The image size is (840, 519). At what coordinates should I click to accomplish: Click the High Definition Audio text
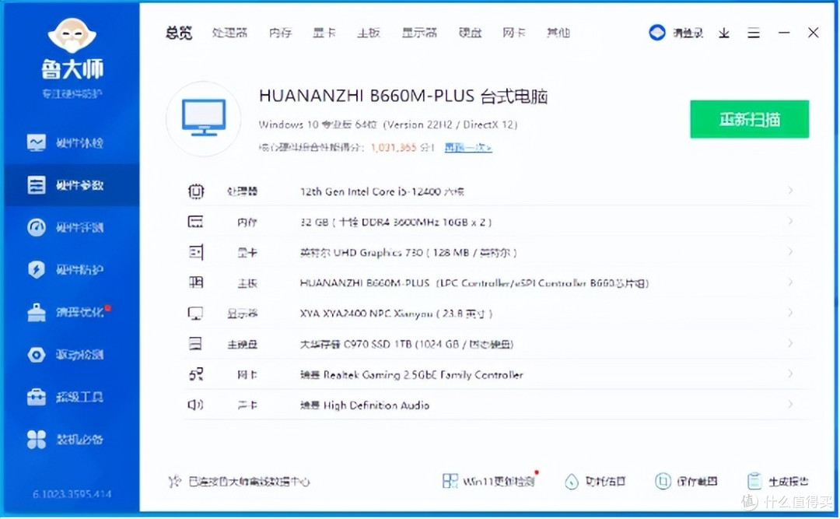tap(364, 405)
